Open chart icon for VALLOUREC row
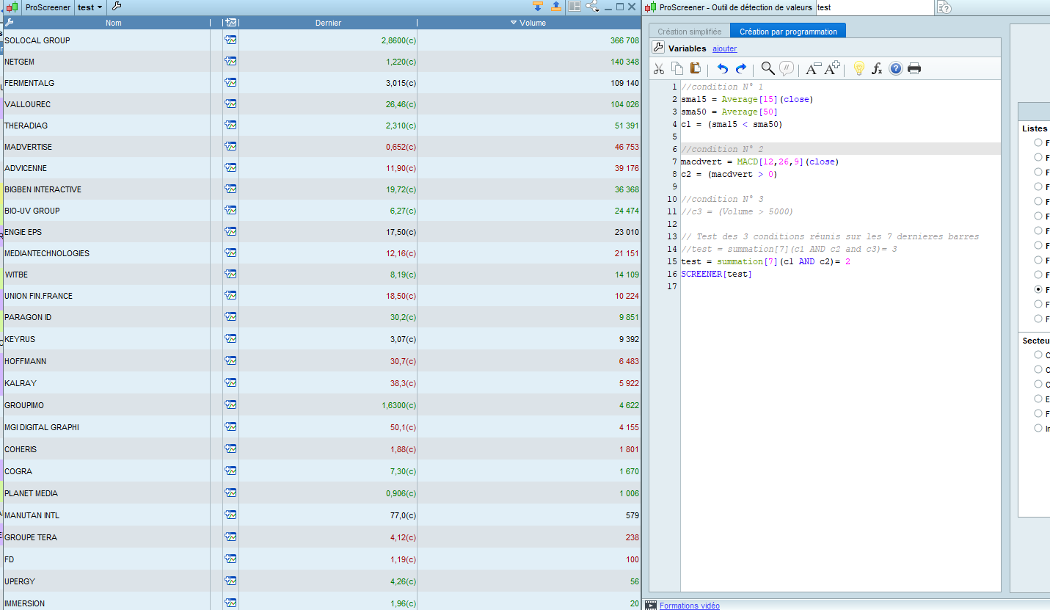Image resolution: width=1050 pixels, height=610 pixels. click(230, 104)
